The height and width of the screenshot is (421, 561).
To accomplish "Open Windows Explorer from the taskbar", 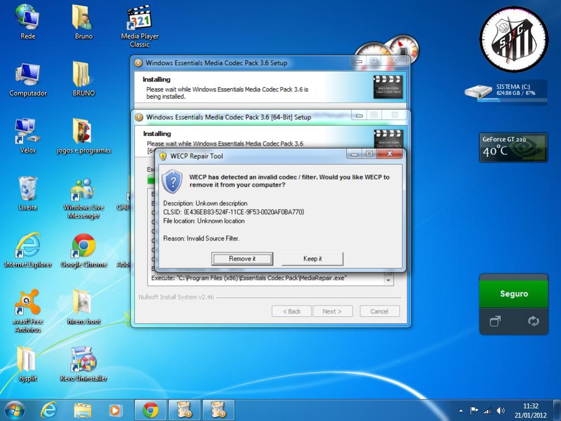I will click(x=83, y=410).
